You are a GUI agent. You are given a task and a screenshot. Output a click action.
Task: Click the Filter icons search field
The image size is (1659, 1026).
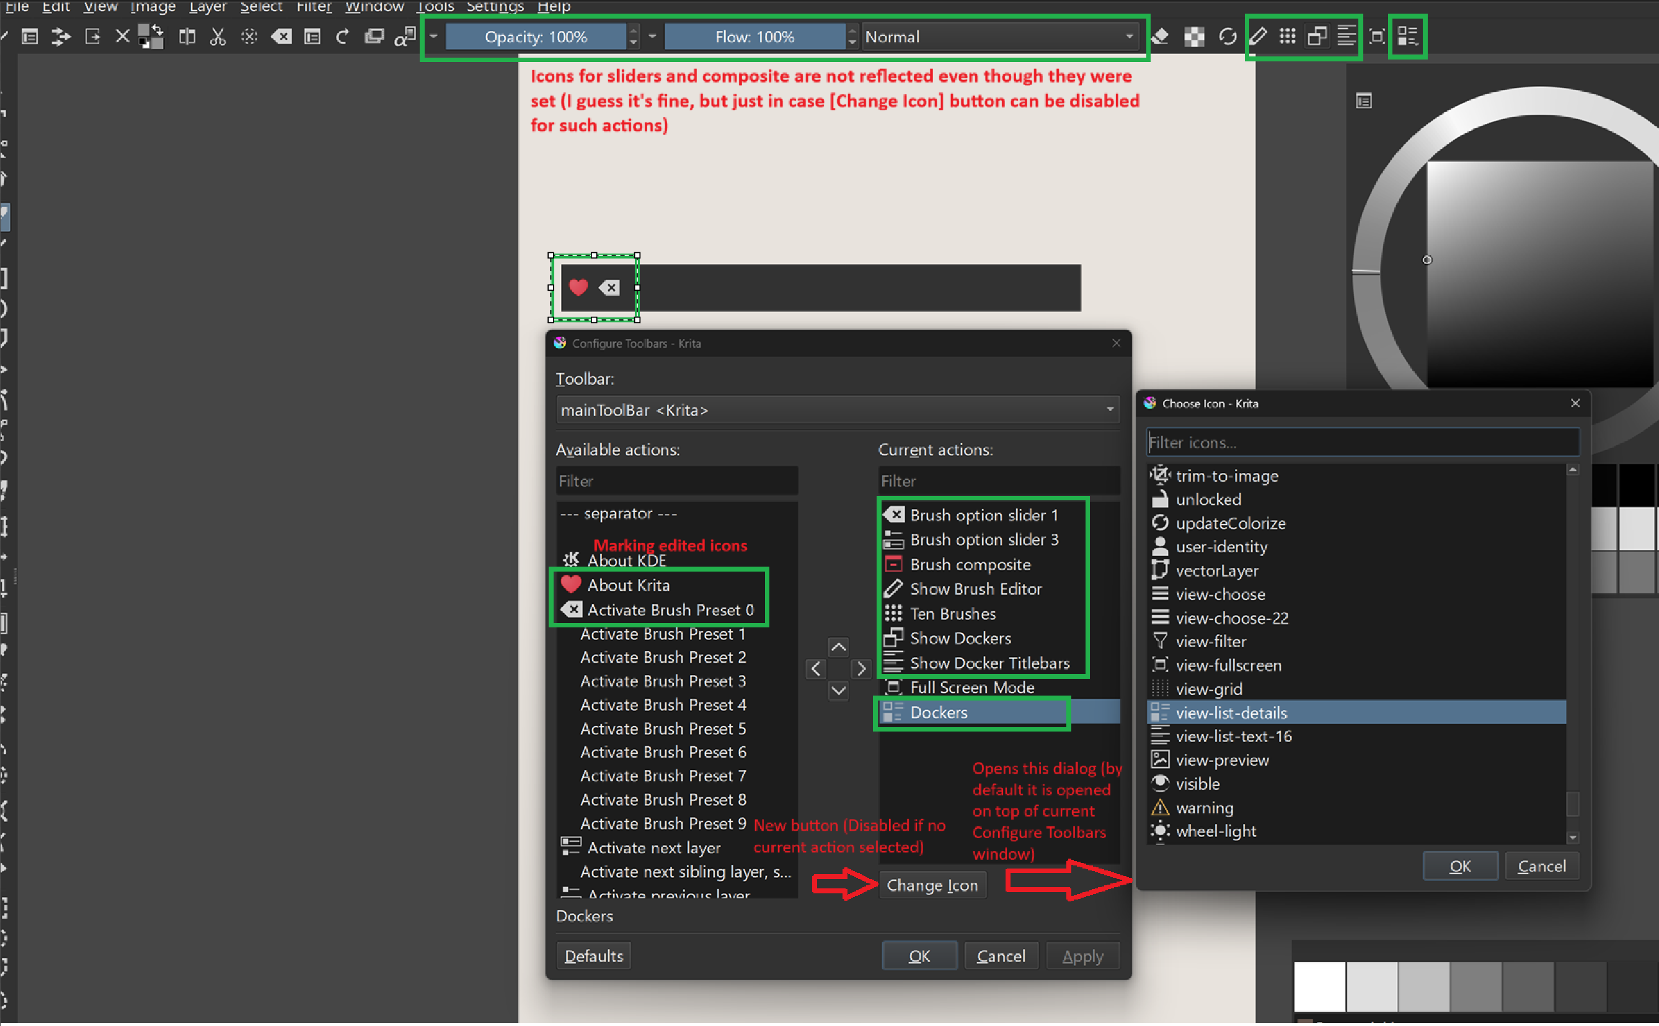click(1362, 443)
